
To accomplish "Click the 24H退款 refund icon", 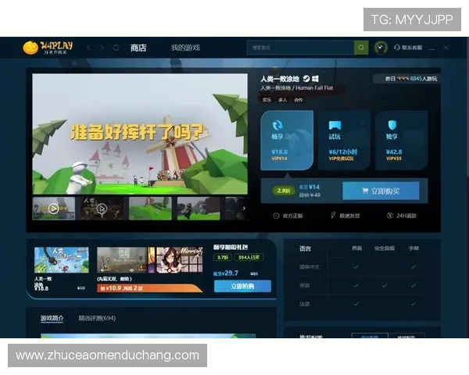I will pyautogui.click(x=390, y=216).
